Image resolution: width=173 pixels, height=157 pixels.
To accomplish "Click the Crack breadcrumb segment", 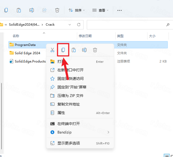I will click(50, 24).
